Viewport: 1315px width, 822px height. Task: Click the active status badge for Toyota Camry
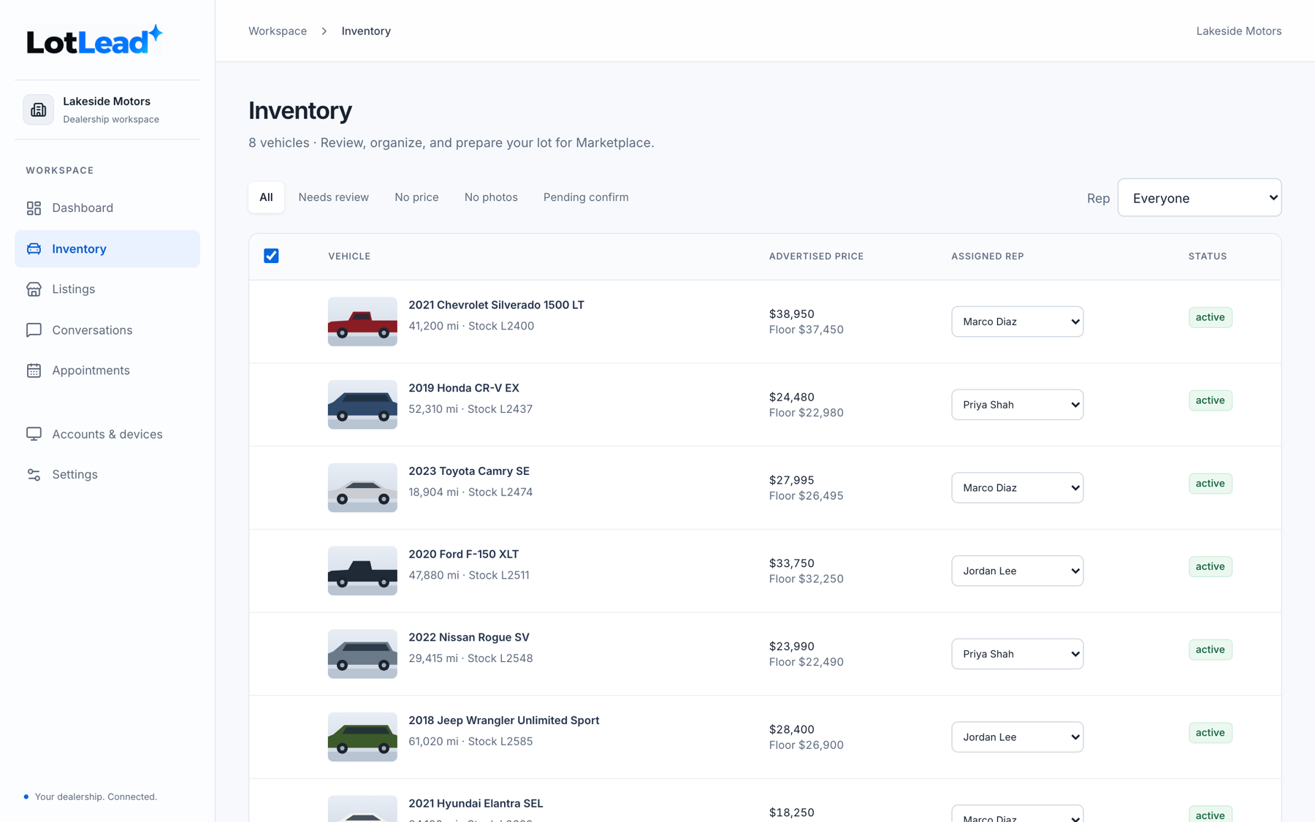pos(1210,484)
